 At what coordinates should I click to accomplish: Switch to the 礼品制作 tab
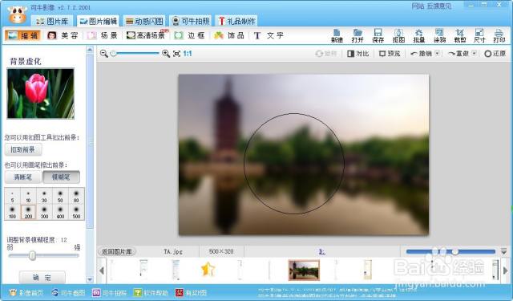coord(237,22)
